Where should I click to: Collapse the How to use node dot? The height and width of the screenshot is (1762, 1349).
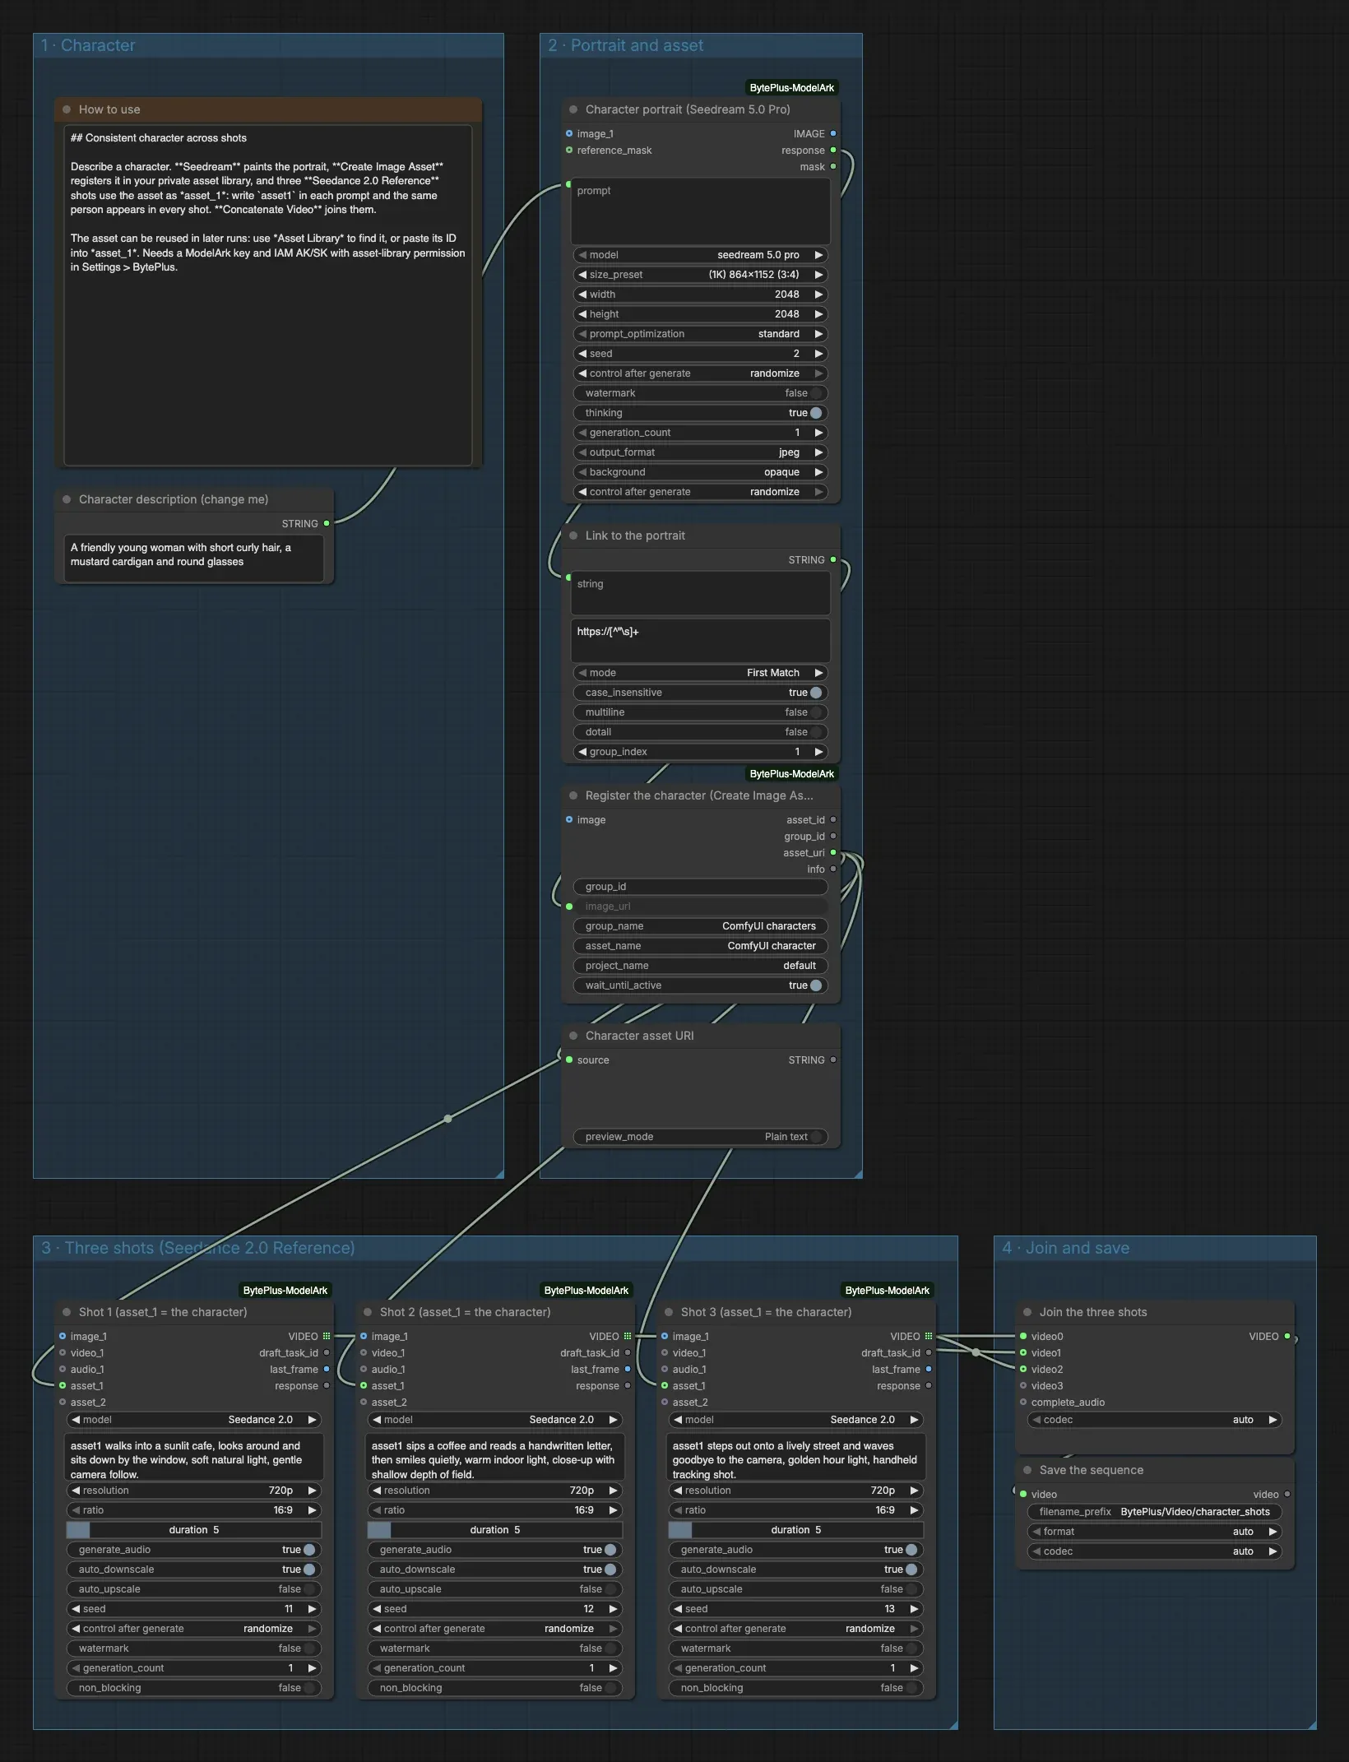tap(67, 109)
